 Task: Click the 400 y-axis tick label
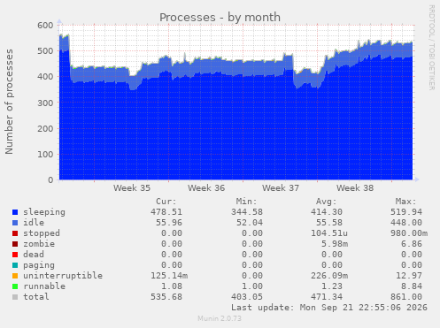tap(45, 77)
